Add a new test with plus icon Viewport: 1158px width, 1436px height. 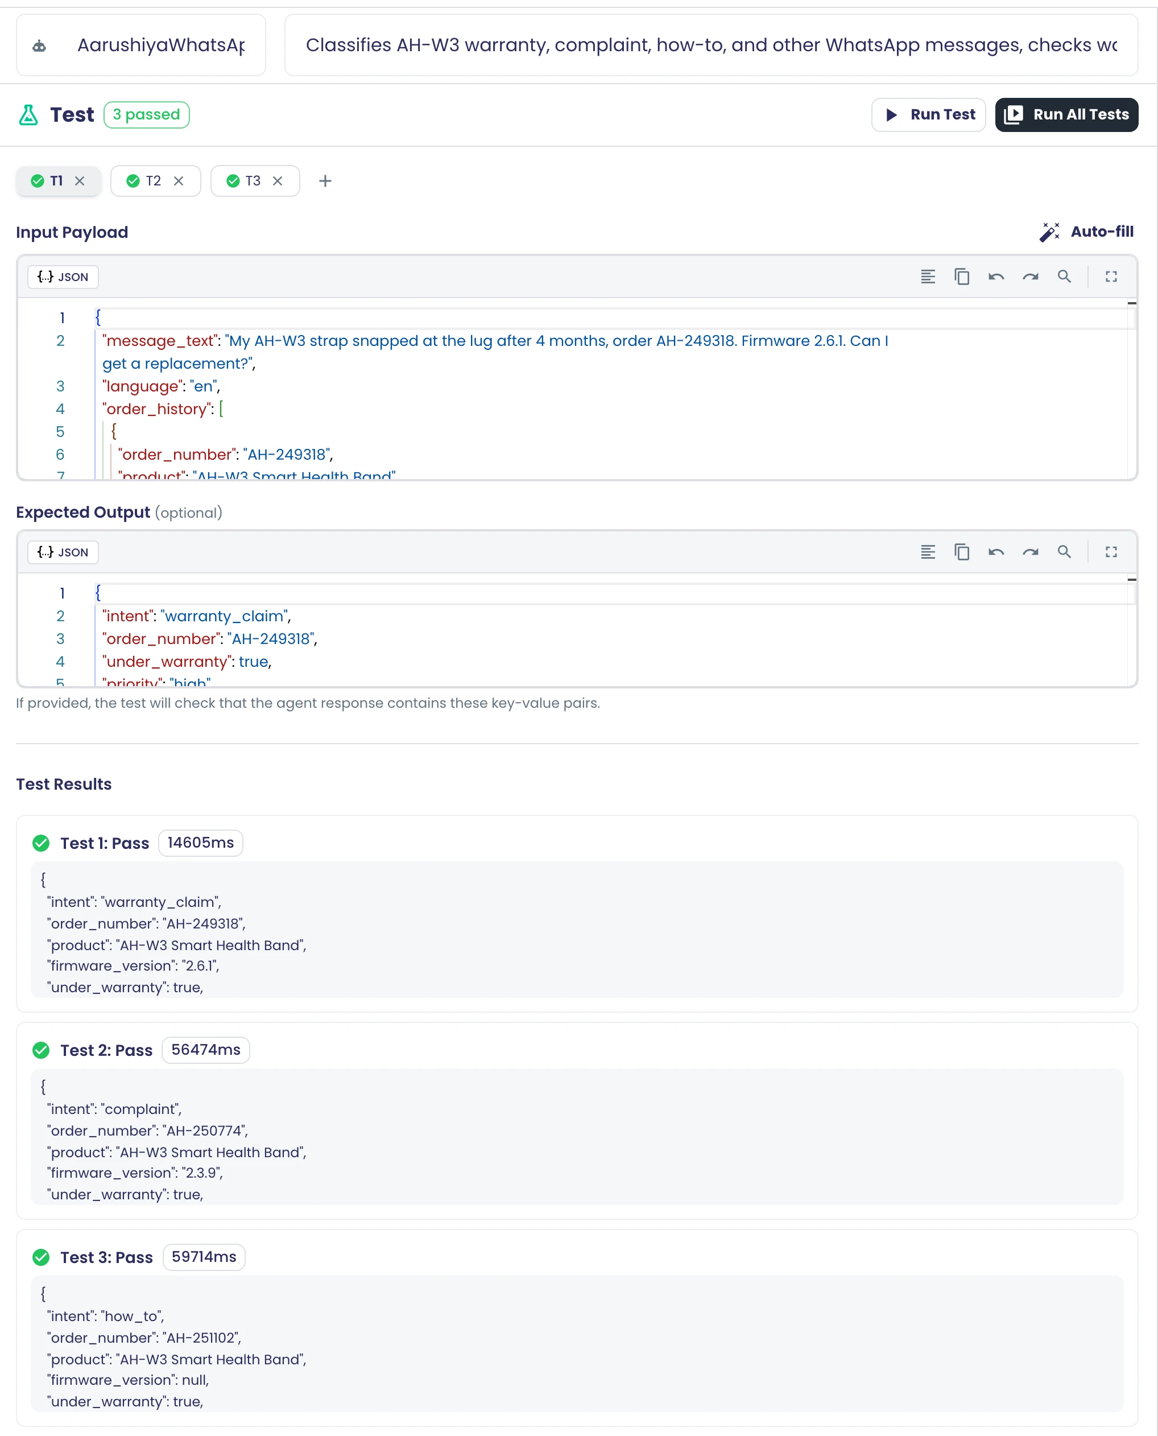click(x=325, y=181)
